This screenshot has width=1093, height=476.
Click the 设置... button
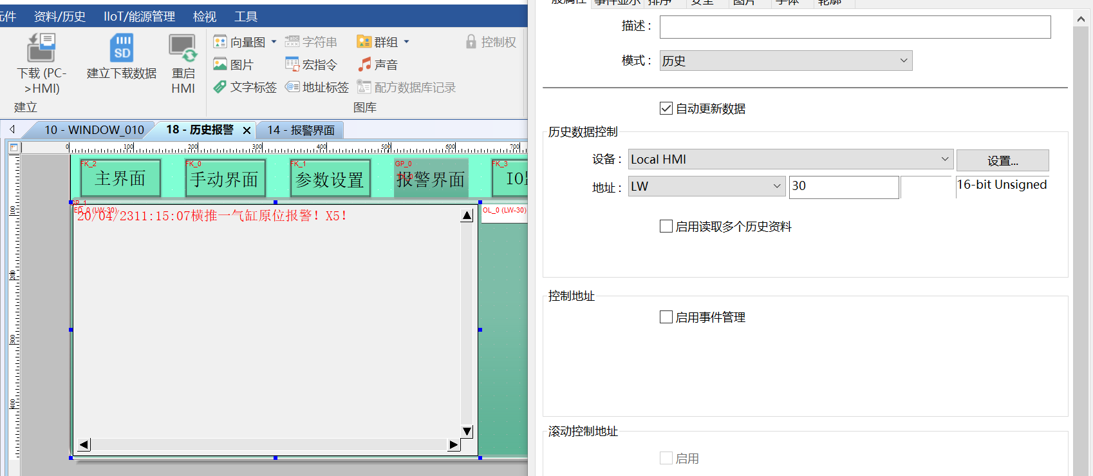click(x=1002, y=160)
